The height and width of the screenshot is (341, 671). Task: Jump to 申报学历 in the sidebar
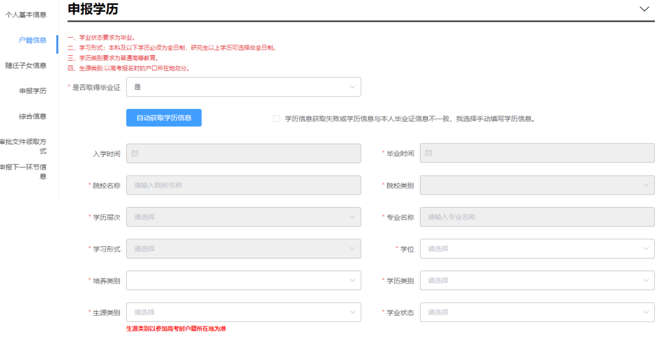[x=32, y=91]
